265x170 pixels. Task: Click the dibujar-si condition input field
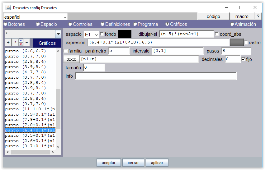(x=187, y=34)
